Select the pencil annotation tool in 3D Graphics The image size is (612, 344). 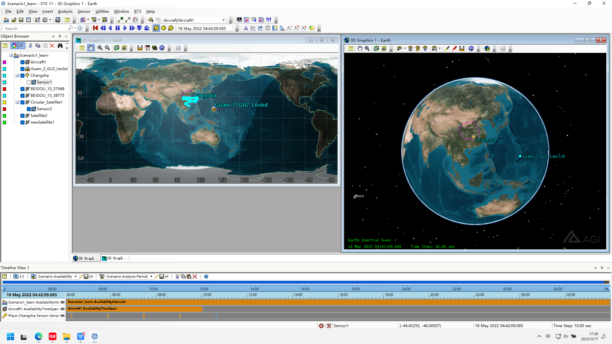point(454,48)
